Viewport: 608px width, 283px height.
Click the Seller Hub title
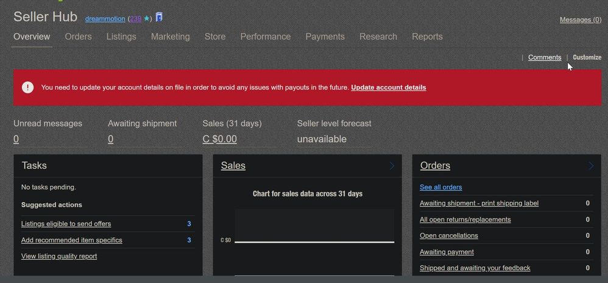point(45,16)
